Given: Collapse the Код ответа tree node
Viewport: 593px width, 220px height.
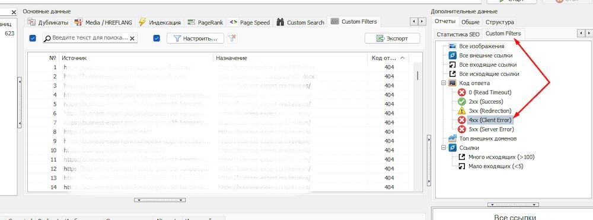Looking at the screenshot, I should (x=443, y=83).
